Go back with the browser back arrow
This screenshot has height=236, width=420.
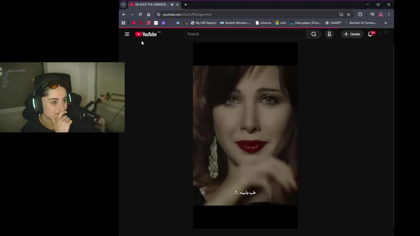124,14
